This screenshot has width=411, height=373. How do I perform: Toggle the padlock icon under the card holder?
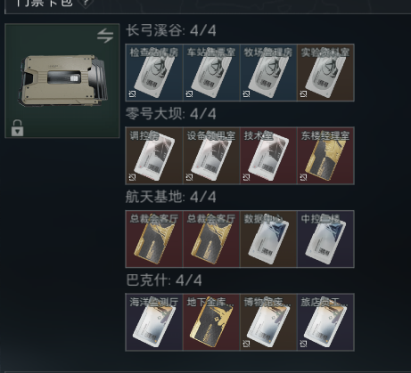point(17,128)
